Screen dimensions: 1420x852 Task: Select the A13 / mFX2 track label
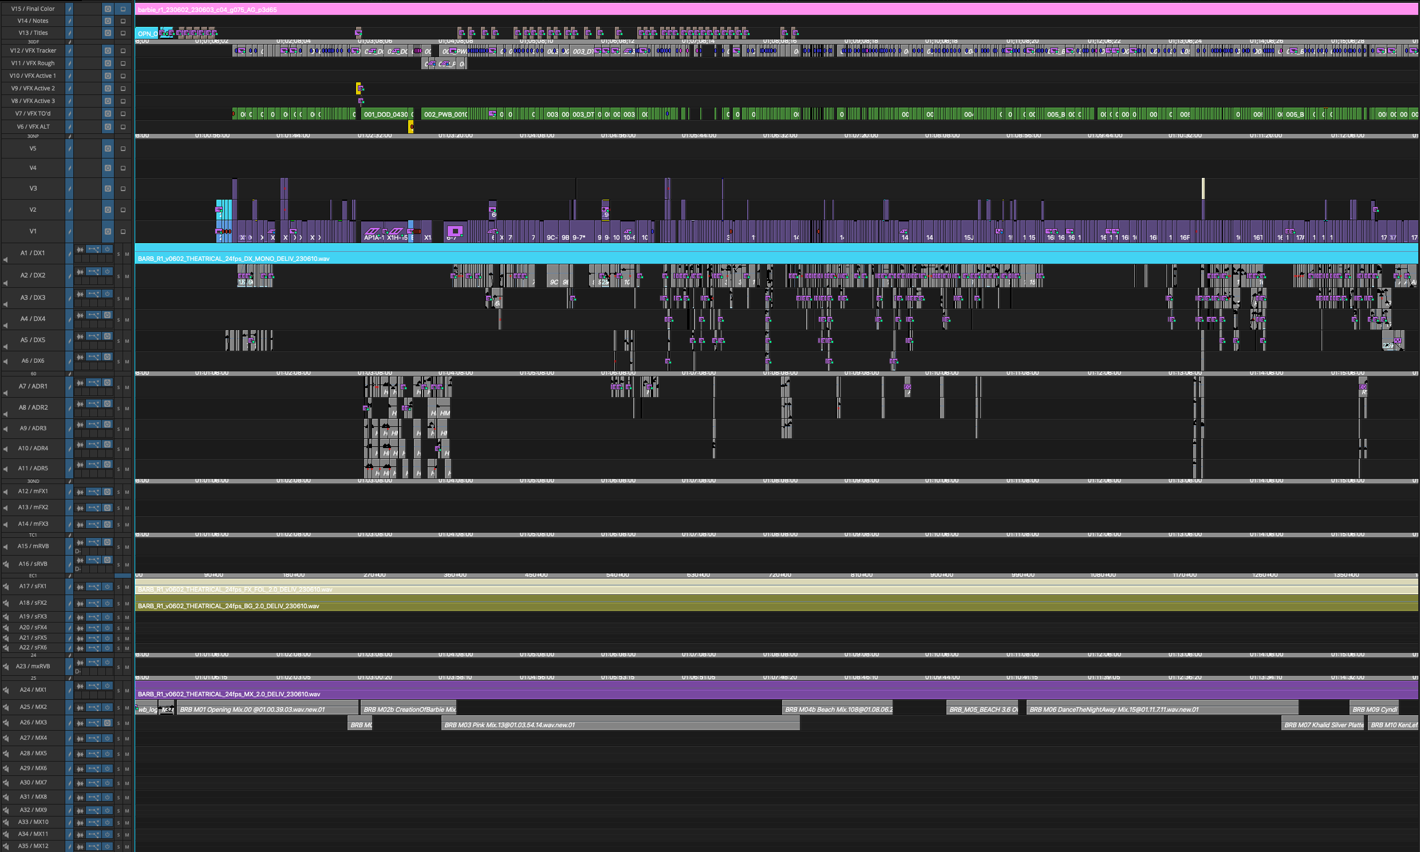coord(33,508)
